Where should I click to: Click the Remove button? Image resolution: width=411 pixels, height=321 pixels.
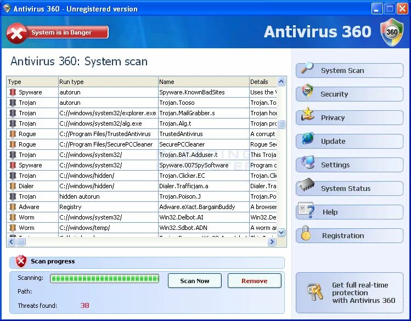pos(255,281)
